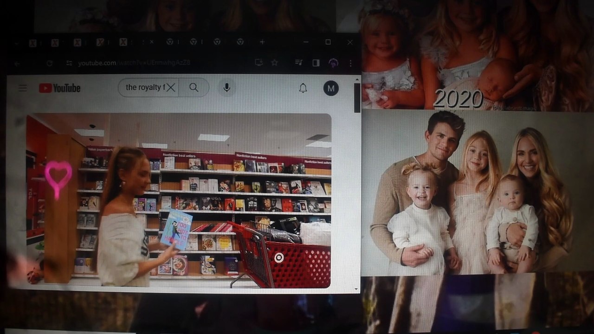
Task: Open the YouTube guide hamburger menu
Action: point(22,88)
